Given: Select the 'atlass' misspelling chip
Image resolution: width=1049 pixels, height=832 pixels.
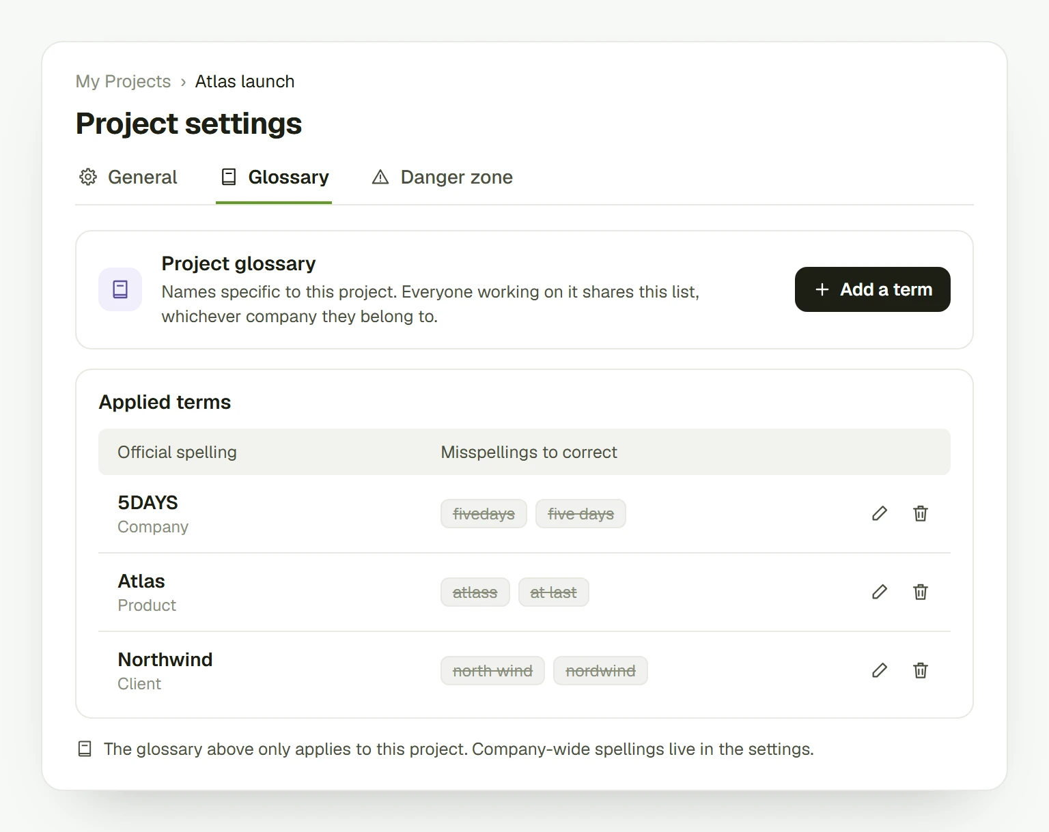Looking at the screenshot, I should pos(475,592).
